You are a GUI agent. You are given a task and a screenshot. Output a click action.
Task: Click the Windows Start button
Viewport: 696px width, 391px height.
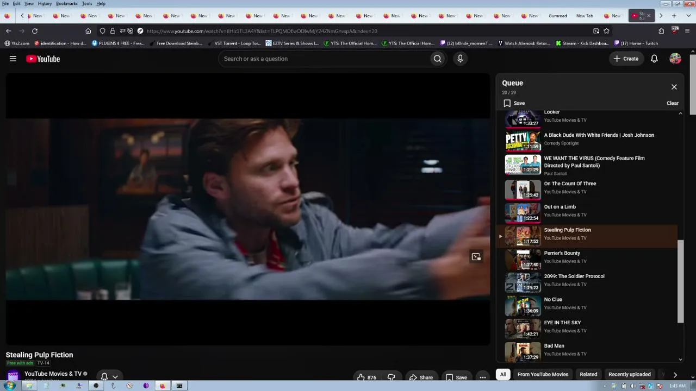click(x=9, y=386)
